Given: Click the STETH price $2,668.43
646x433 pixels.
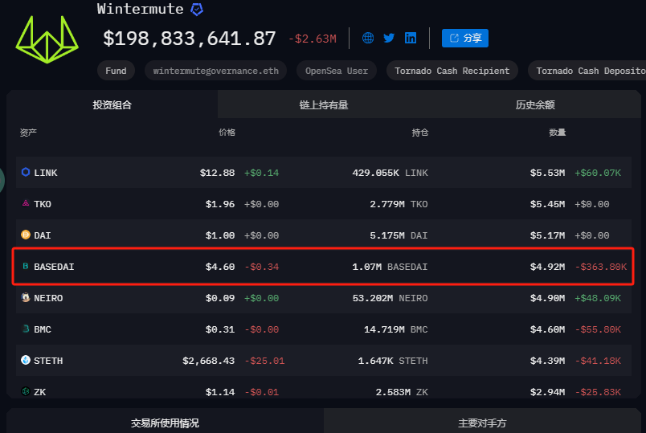Looking at the screenshot, I should click(208, 361).
